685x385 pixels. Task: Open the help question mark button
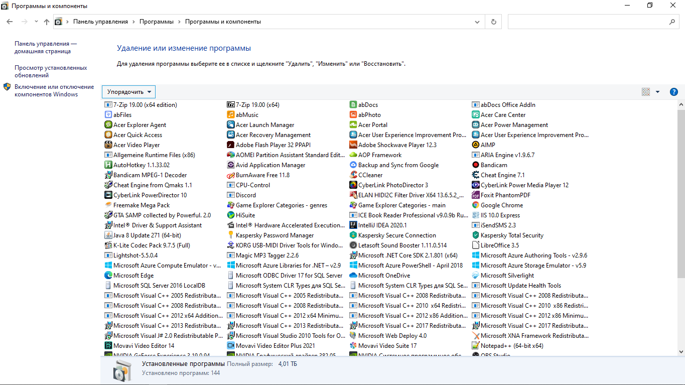click(674, 92)
